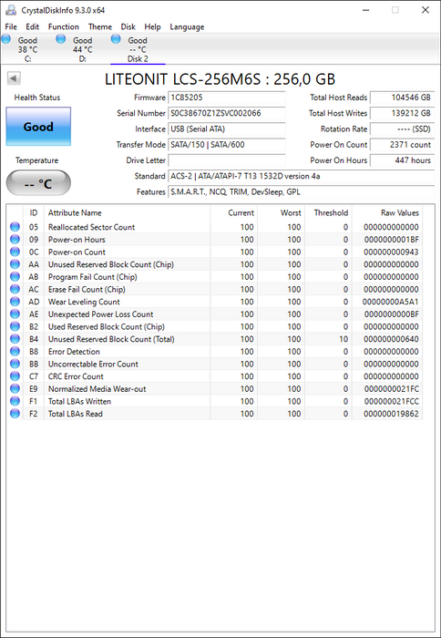Click status orb for attribute B4 row
This screenshot has height=638, width=441.
pos(15,339)
